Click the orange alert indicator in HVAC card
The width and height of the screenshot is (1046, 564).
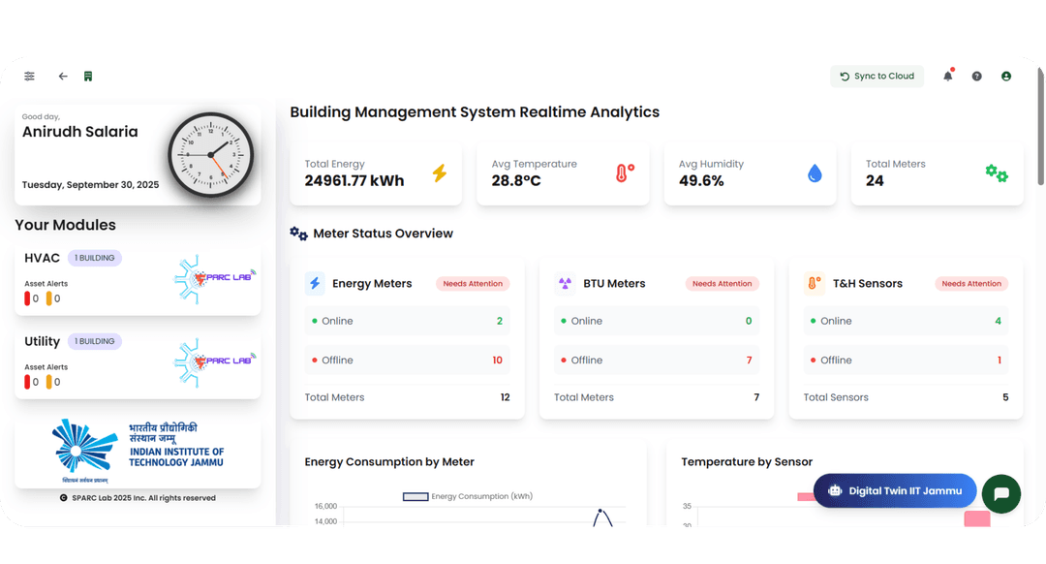click(x=48, y=298)
